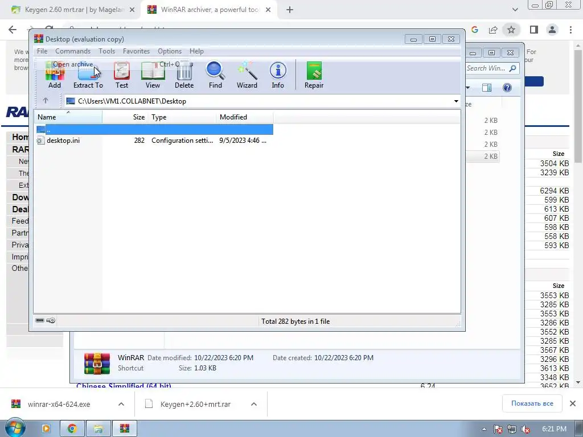Image resolution: width=583 pixels, height=437 pixels.
Task: Click the Explorer help question mark icon
Action: (507, 88)
